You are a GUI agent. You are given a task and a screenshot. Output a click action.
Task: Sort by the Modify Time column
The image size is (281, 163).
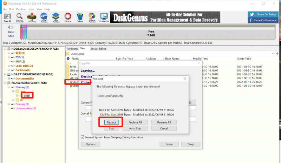tap(200, 58)
